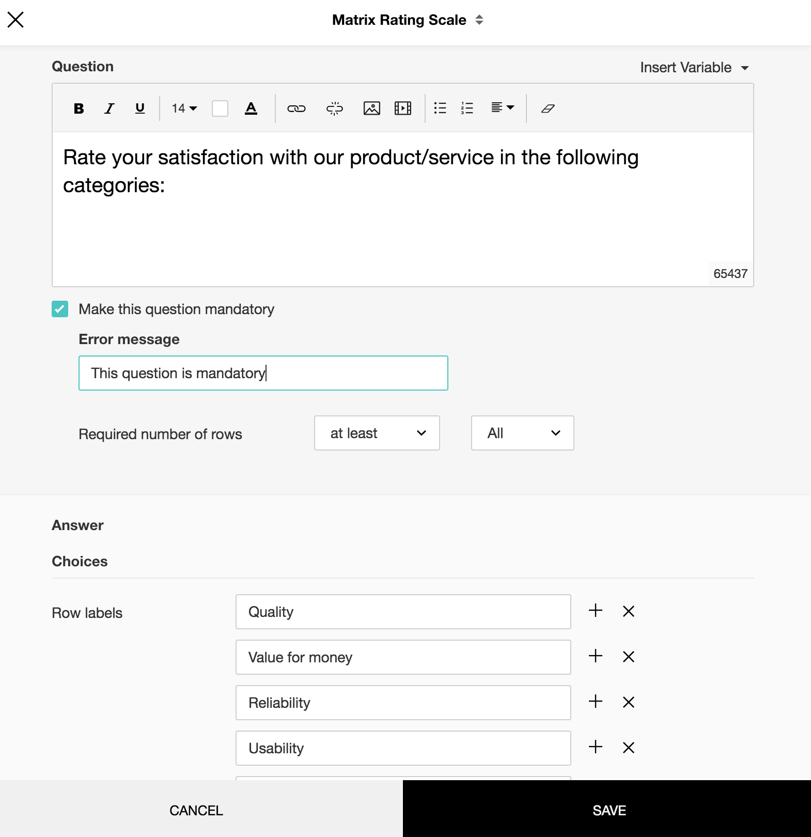Delete the Reliability row
This screenshot has width=811, height=837.
click(629, 702)
